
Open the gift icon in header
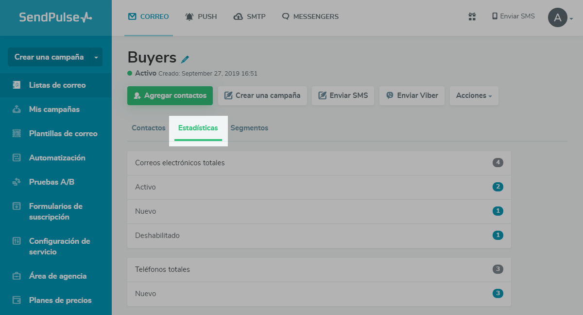point(472,16)
